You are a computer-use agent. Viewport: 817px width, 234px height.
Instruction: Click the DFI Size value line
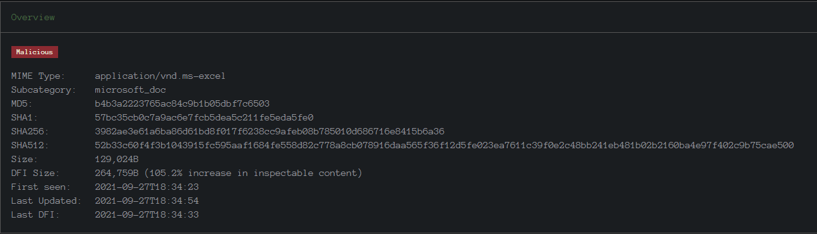(x=229, y=173)
